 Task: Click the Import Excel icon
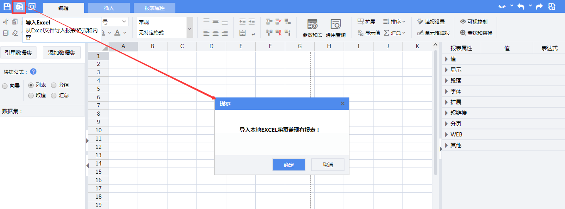click(19, 7)
